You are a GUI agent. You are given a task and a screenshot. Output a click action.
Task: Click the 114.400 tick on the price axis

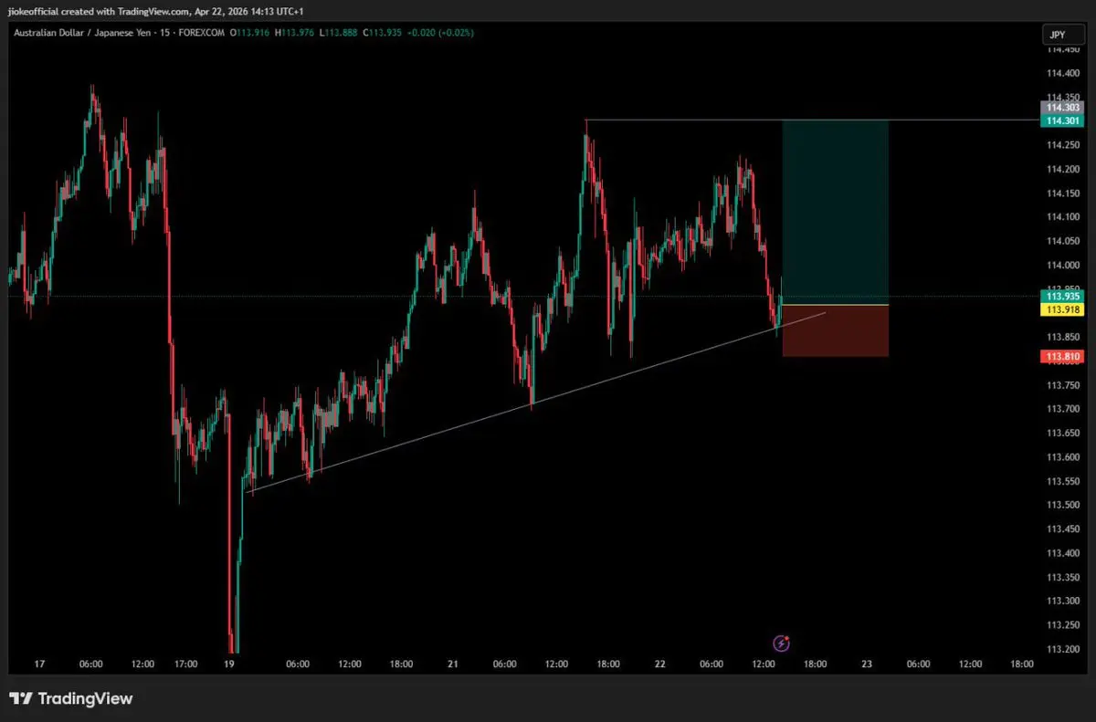click(1062, 73)
